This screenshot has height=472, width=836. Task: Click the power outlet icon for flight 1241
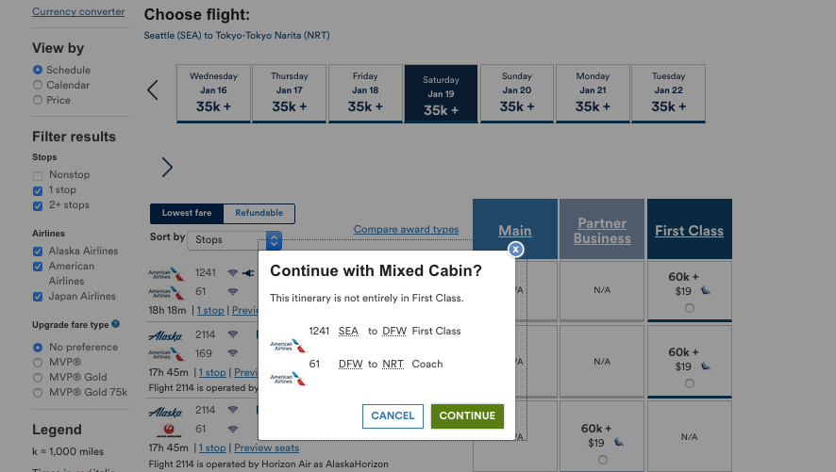[248, 273]
